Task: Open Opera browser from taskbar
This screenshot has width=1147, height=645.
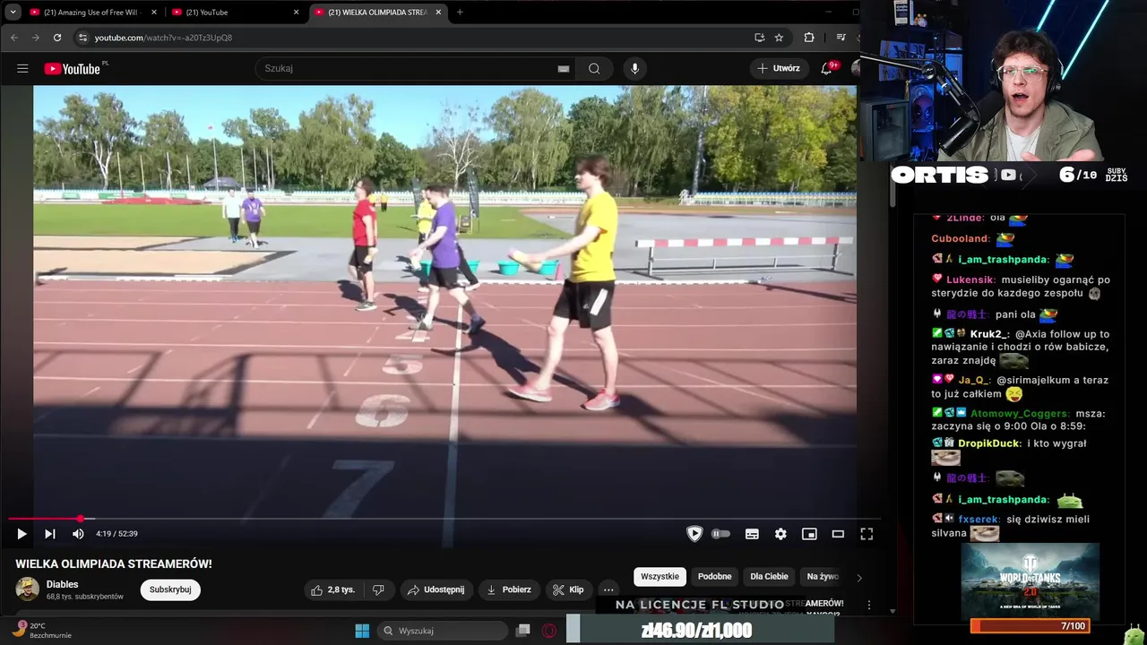Action: click(549, 631)
